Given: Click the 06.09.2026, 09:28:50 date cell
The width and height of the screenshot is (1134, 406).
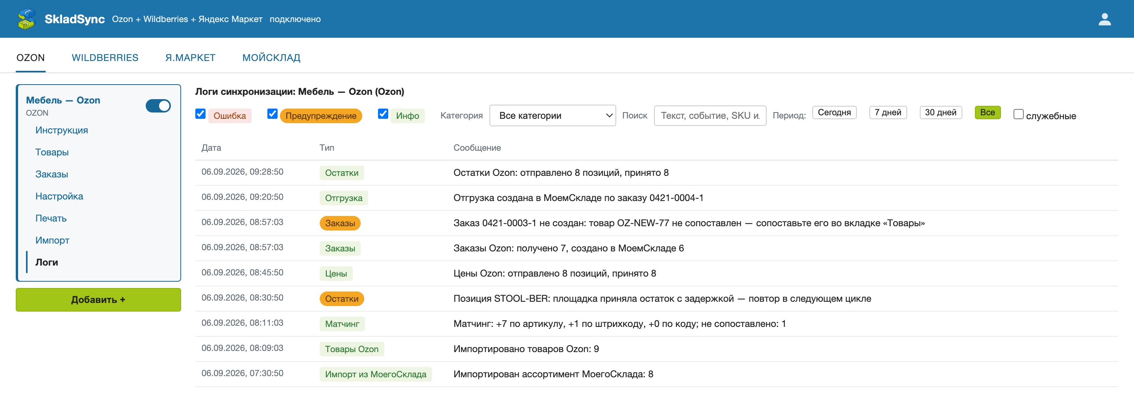Looking at the screenshot, I should (x=242, y=172).
